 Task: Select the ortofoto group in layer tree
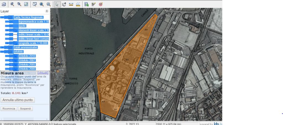click(x=19, y=51)
